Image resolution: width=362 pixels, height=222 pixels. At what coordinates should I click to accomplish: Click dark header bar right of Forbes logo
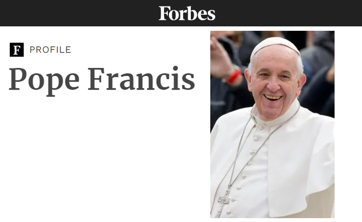[289, 13]
